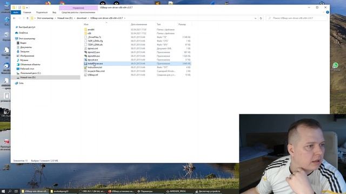Open the Главная ribbon tab
Viewport: 346px width, 194px height.
[27, 12]
